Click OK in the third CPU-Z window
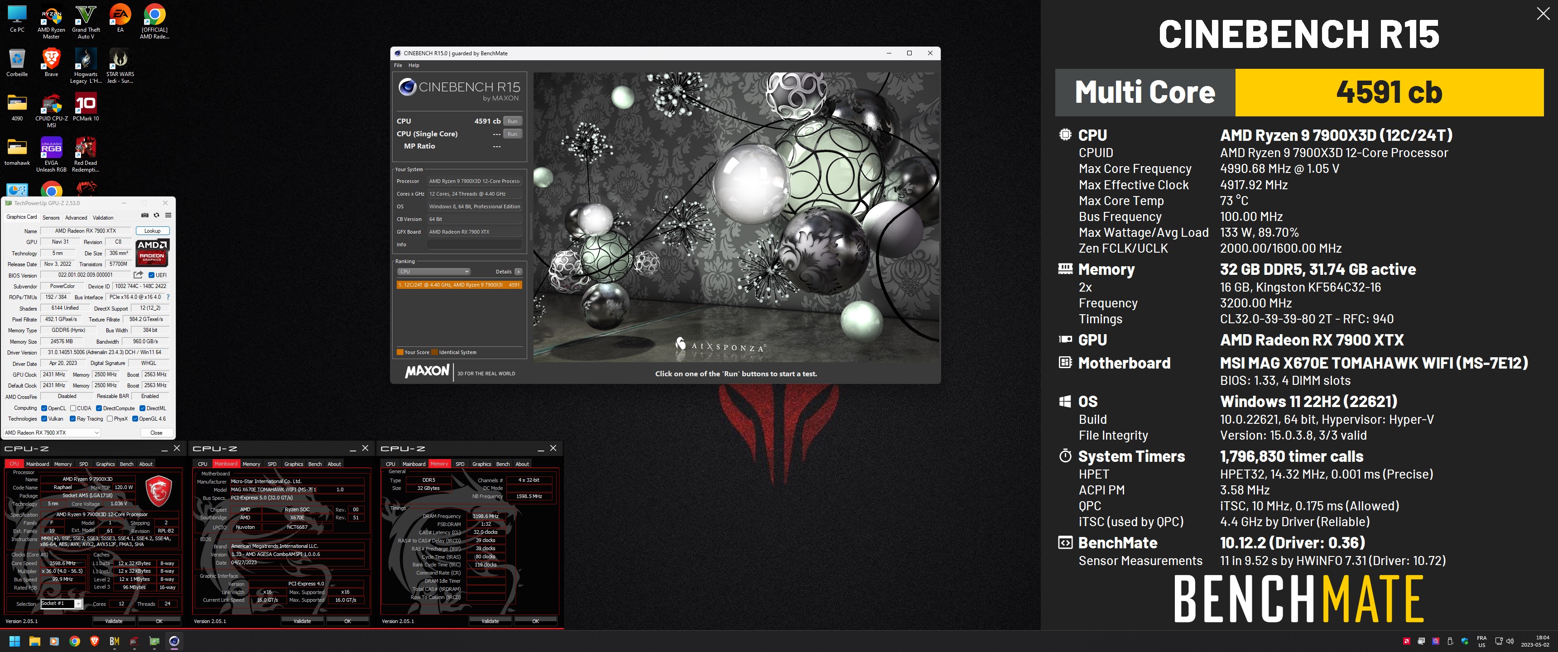The height and width of the screenshot is (652, 1558). coord(535,621)
